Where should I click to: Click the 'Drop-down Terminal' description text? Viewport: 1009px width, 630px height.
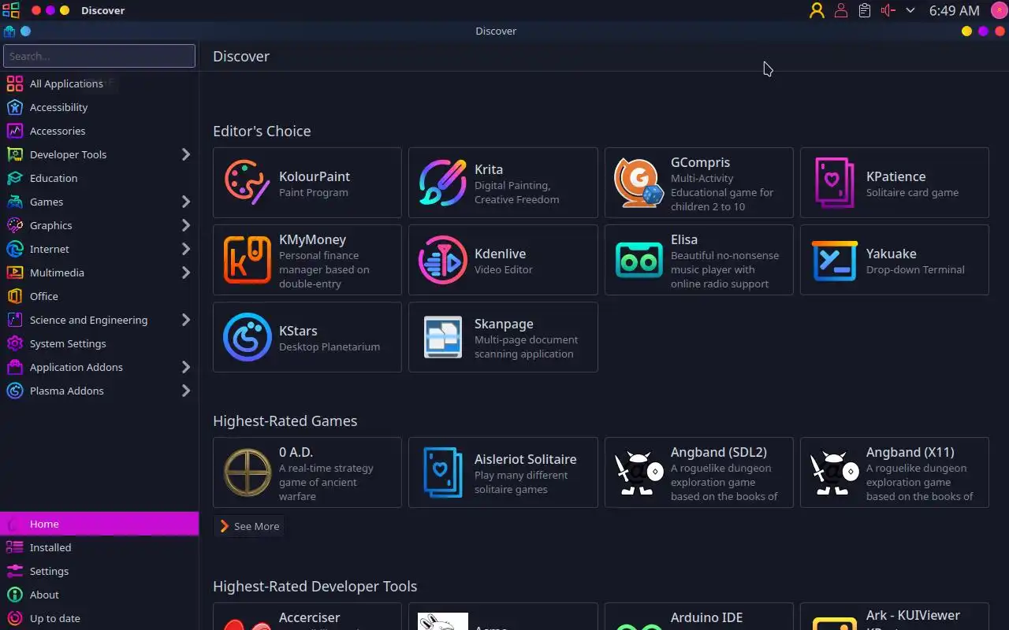click(x=915, y=269)
